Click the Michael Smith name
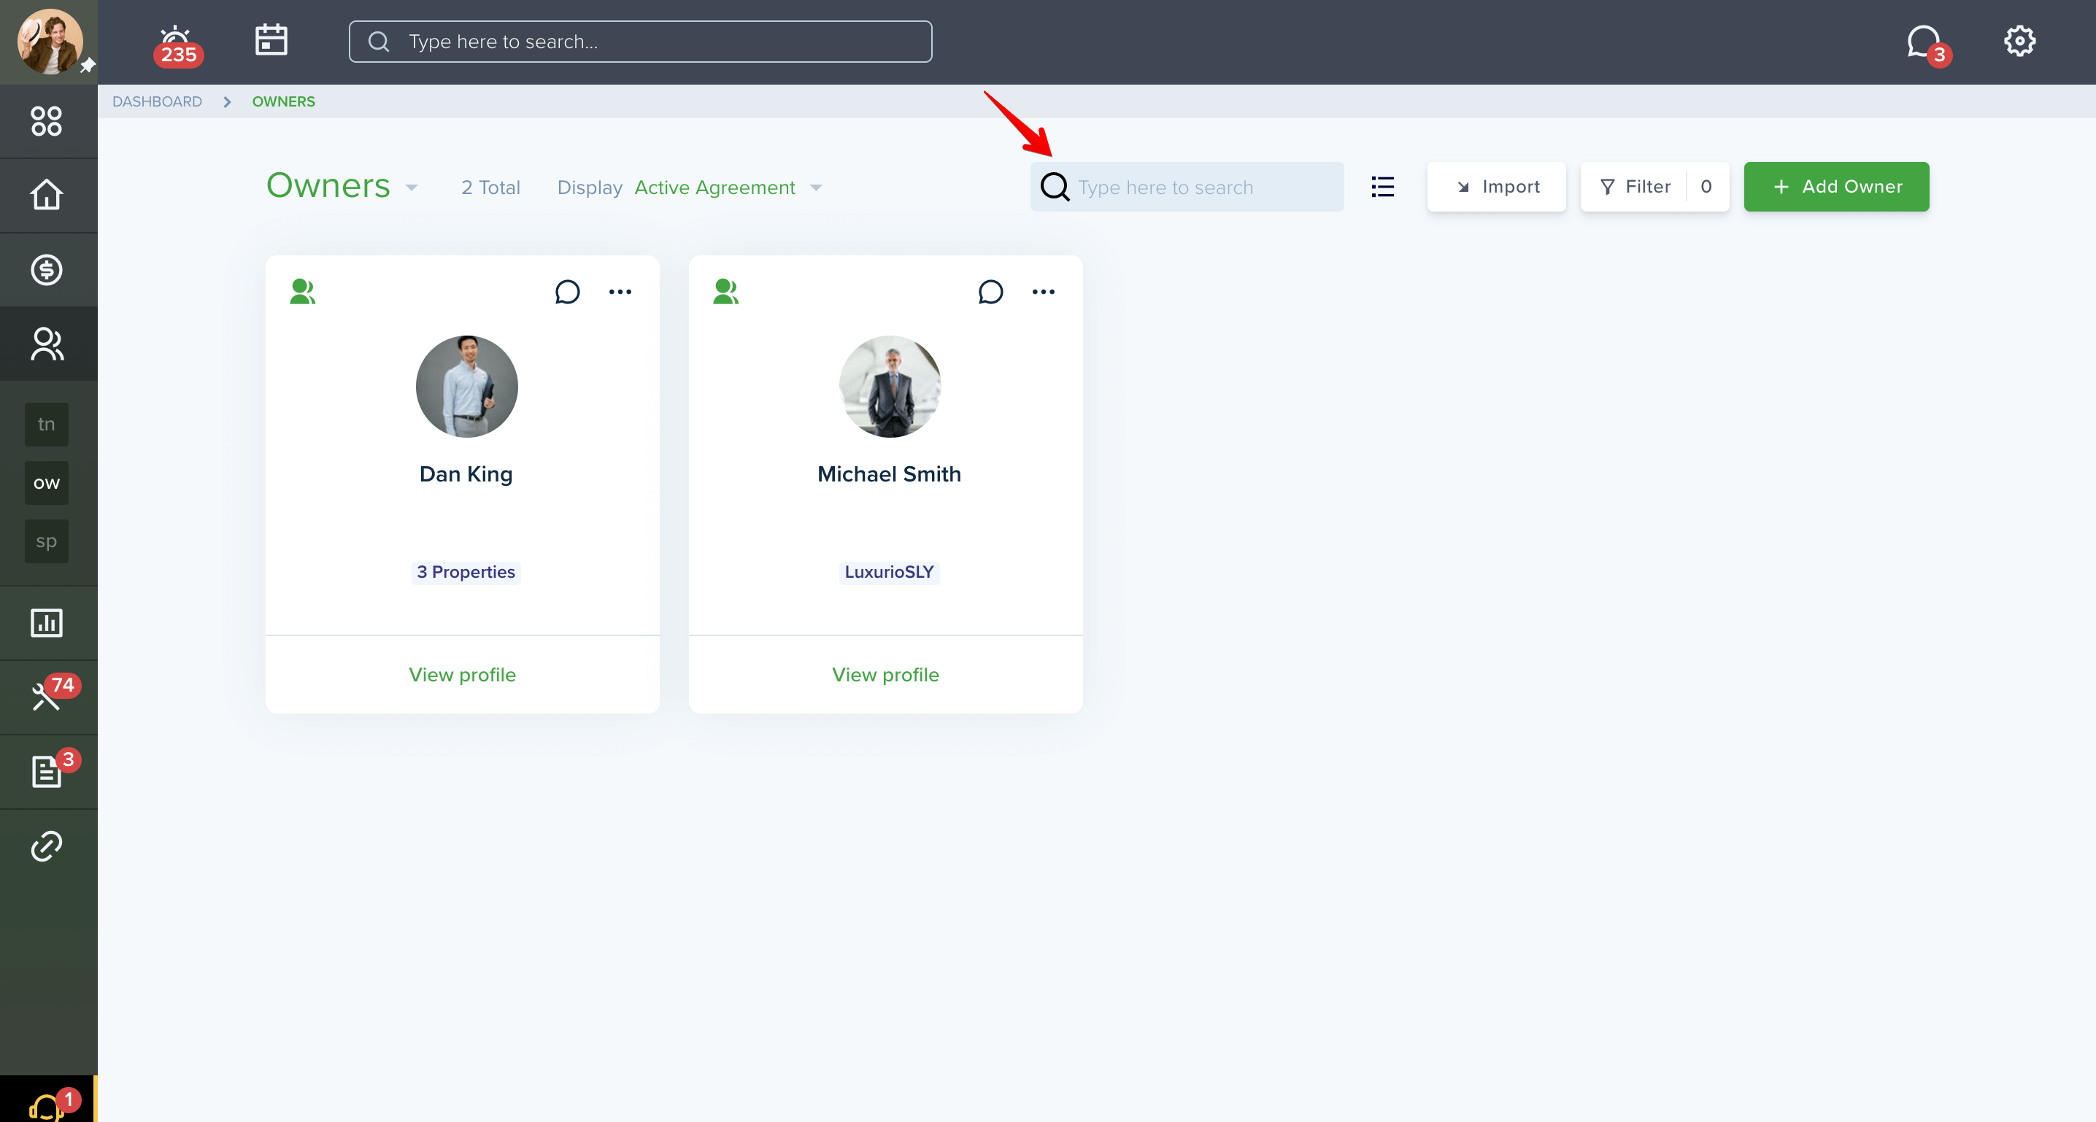The height and width of the screenshot is (1122, 2096). click(x=888, y=473)
